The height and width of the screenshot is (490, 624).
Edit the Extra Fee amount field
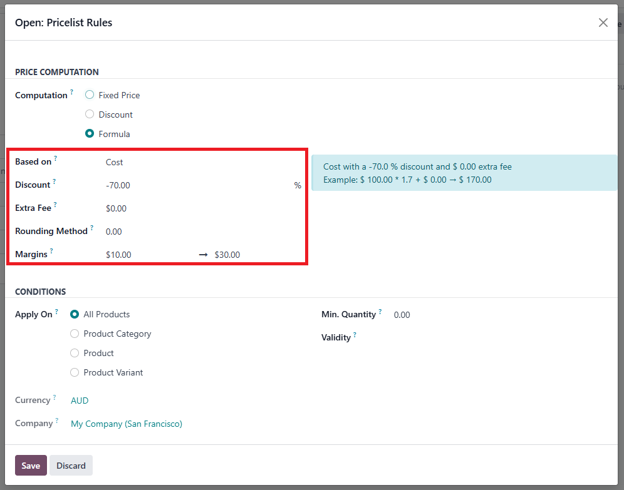coord(200,208)
